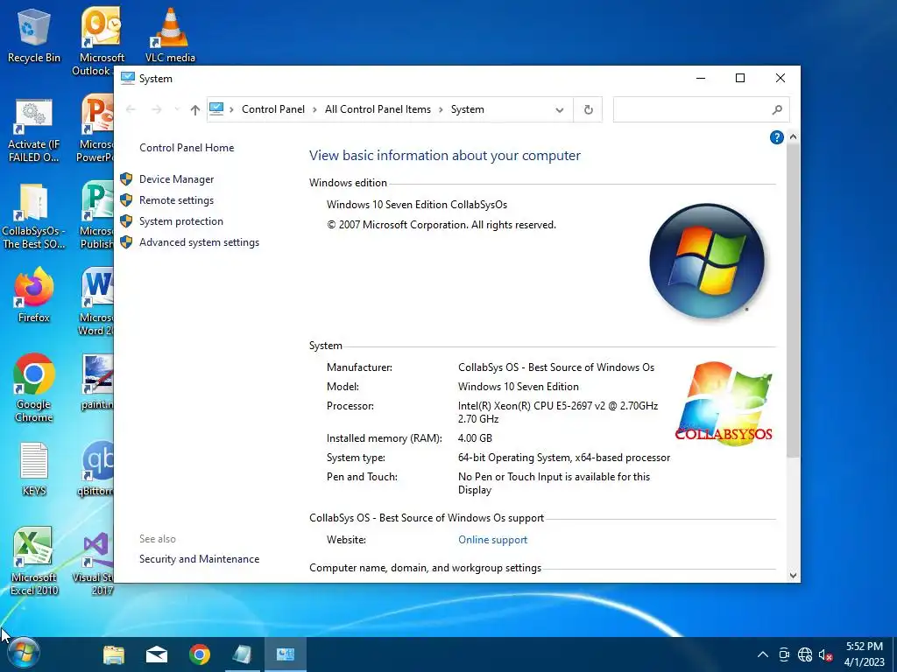The height and width of the screenshot is (672, 897).
Task: Click the network globe tray icon
Action: [805, 654]
